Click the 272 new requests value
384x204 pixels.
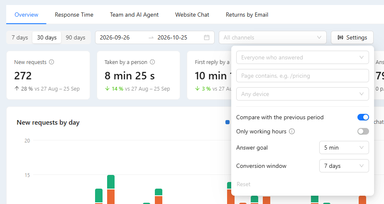coord(23,76)
